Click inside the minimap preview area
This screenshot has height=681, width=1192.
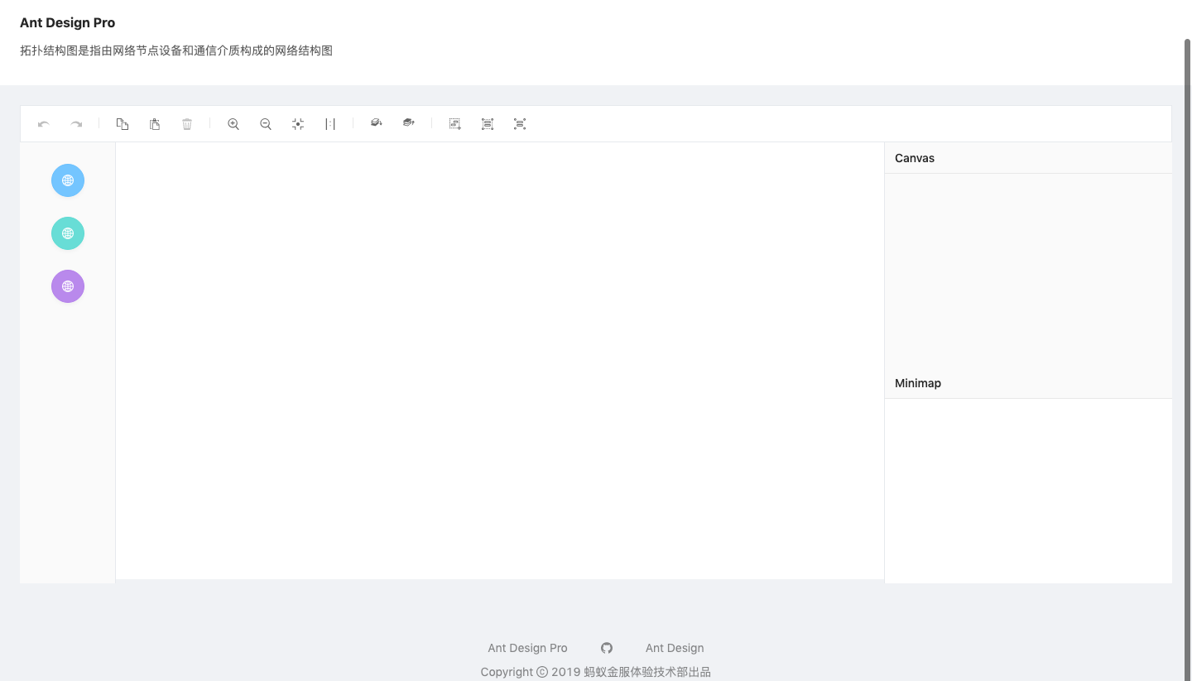pos(1028,491)
